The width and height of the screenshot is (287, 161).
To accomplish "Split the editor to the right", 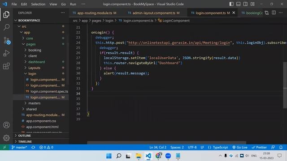I will click(x=274, y=13).
